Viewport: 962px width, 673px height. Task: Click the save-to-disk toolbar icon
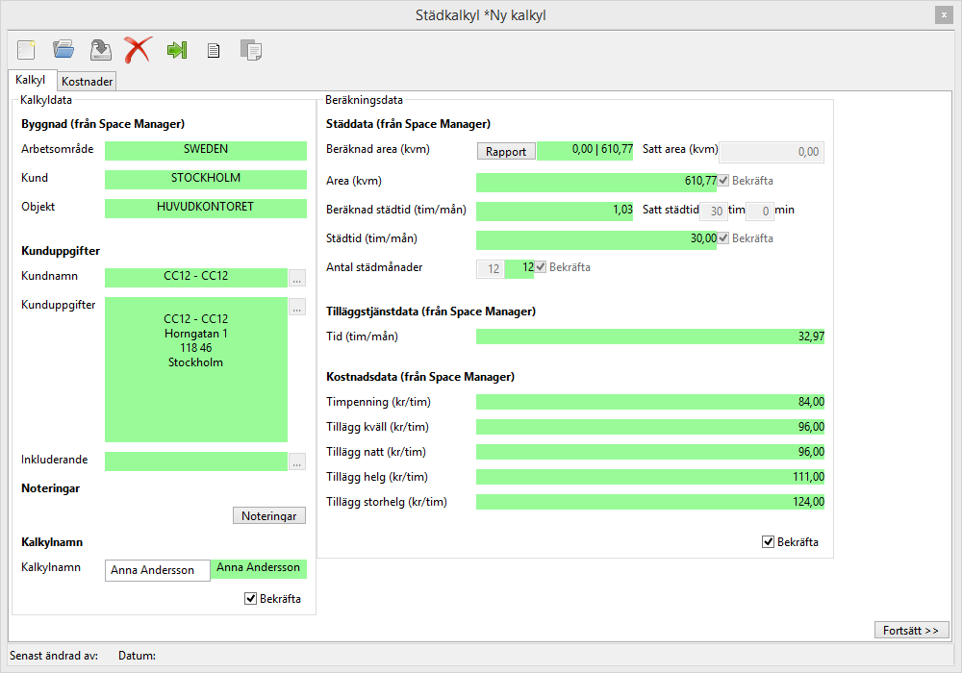coord(100,50)
